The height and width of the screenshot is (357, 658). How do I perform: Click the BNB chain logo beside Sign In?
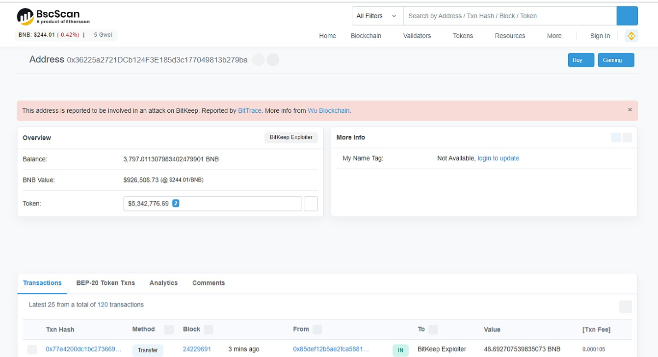[631, 36]
